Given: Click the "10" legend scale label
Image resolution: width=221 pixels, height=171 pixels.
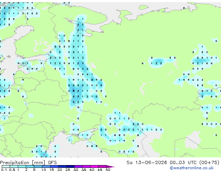Looking at the screenshot, I should click(44, 170).
